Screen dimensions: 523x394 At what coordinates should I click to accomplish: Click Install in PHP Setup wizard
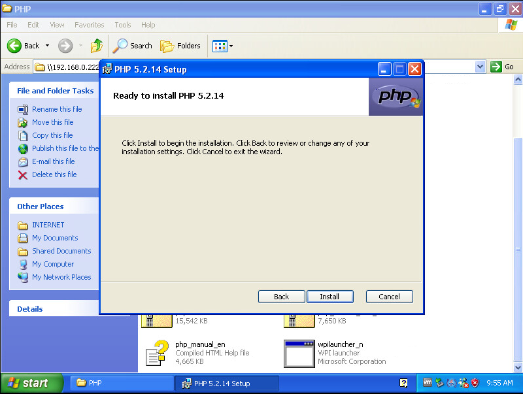[329, 297]
